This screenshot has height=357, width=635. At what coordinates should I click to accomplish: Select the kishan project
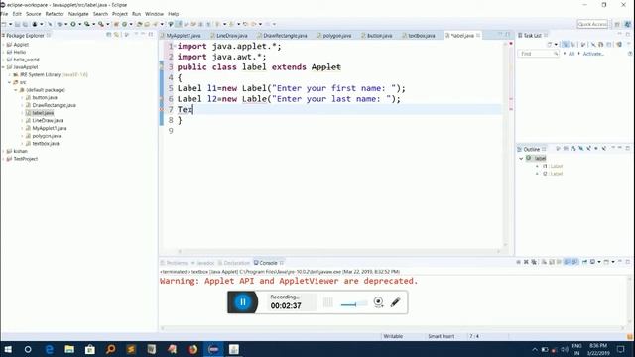point(20,152)
